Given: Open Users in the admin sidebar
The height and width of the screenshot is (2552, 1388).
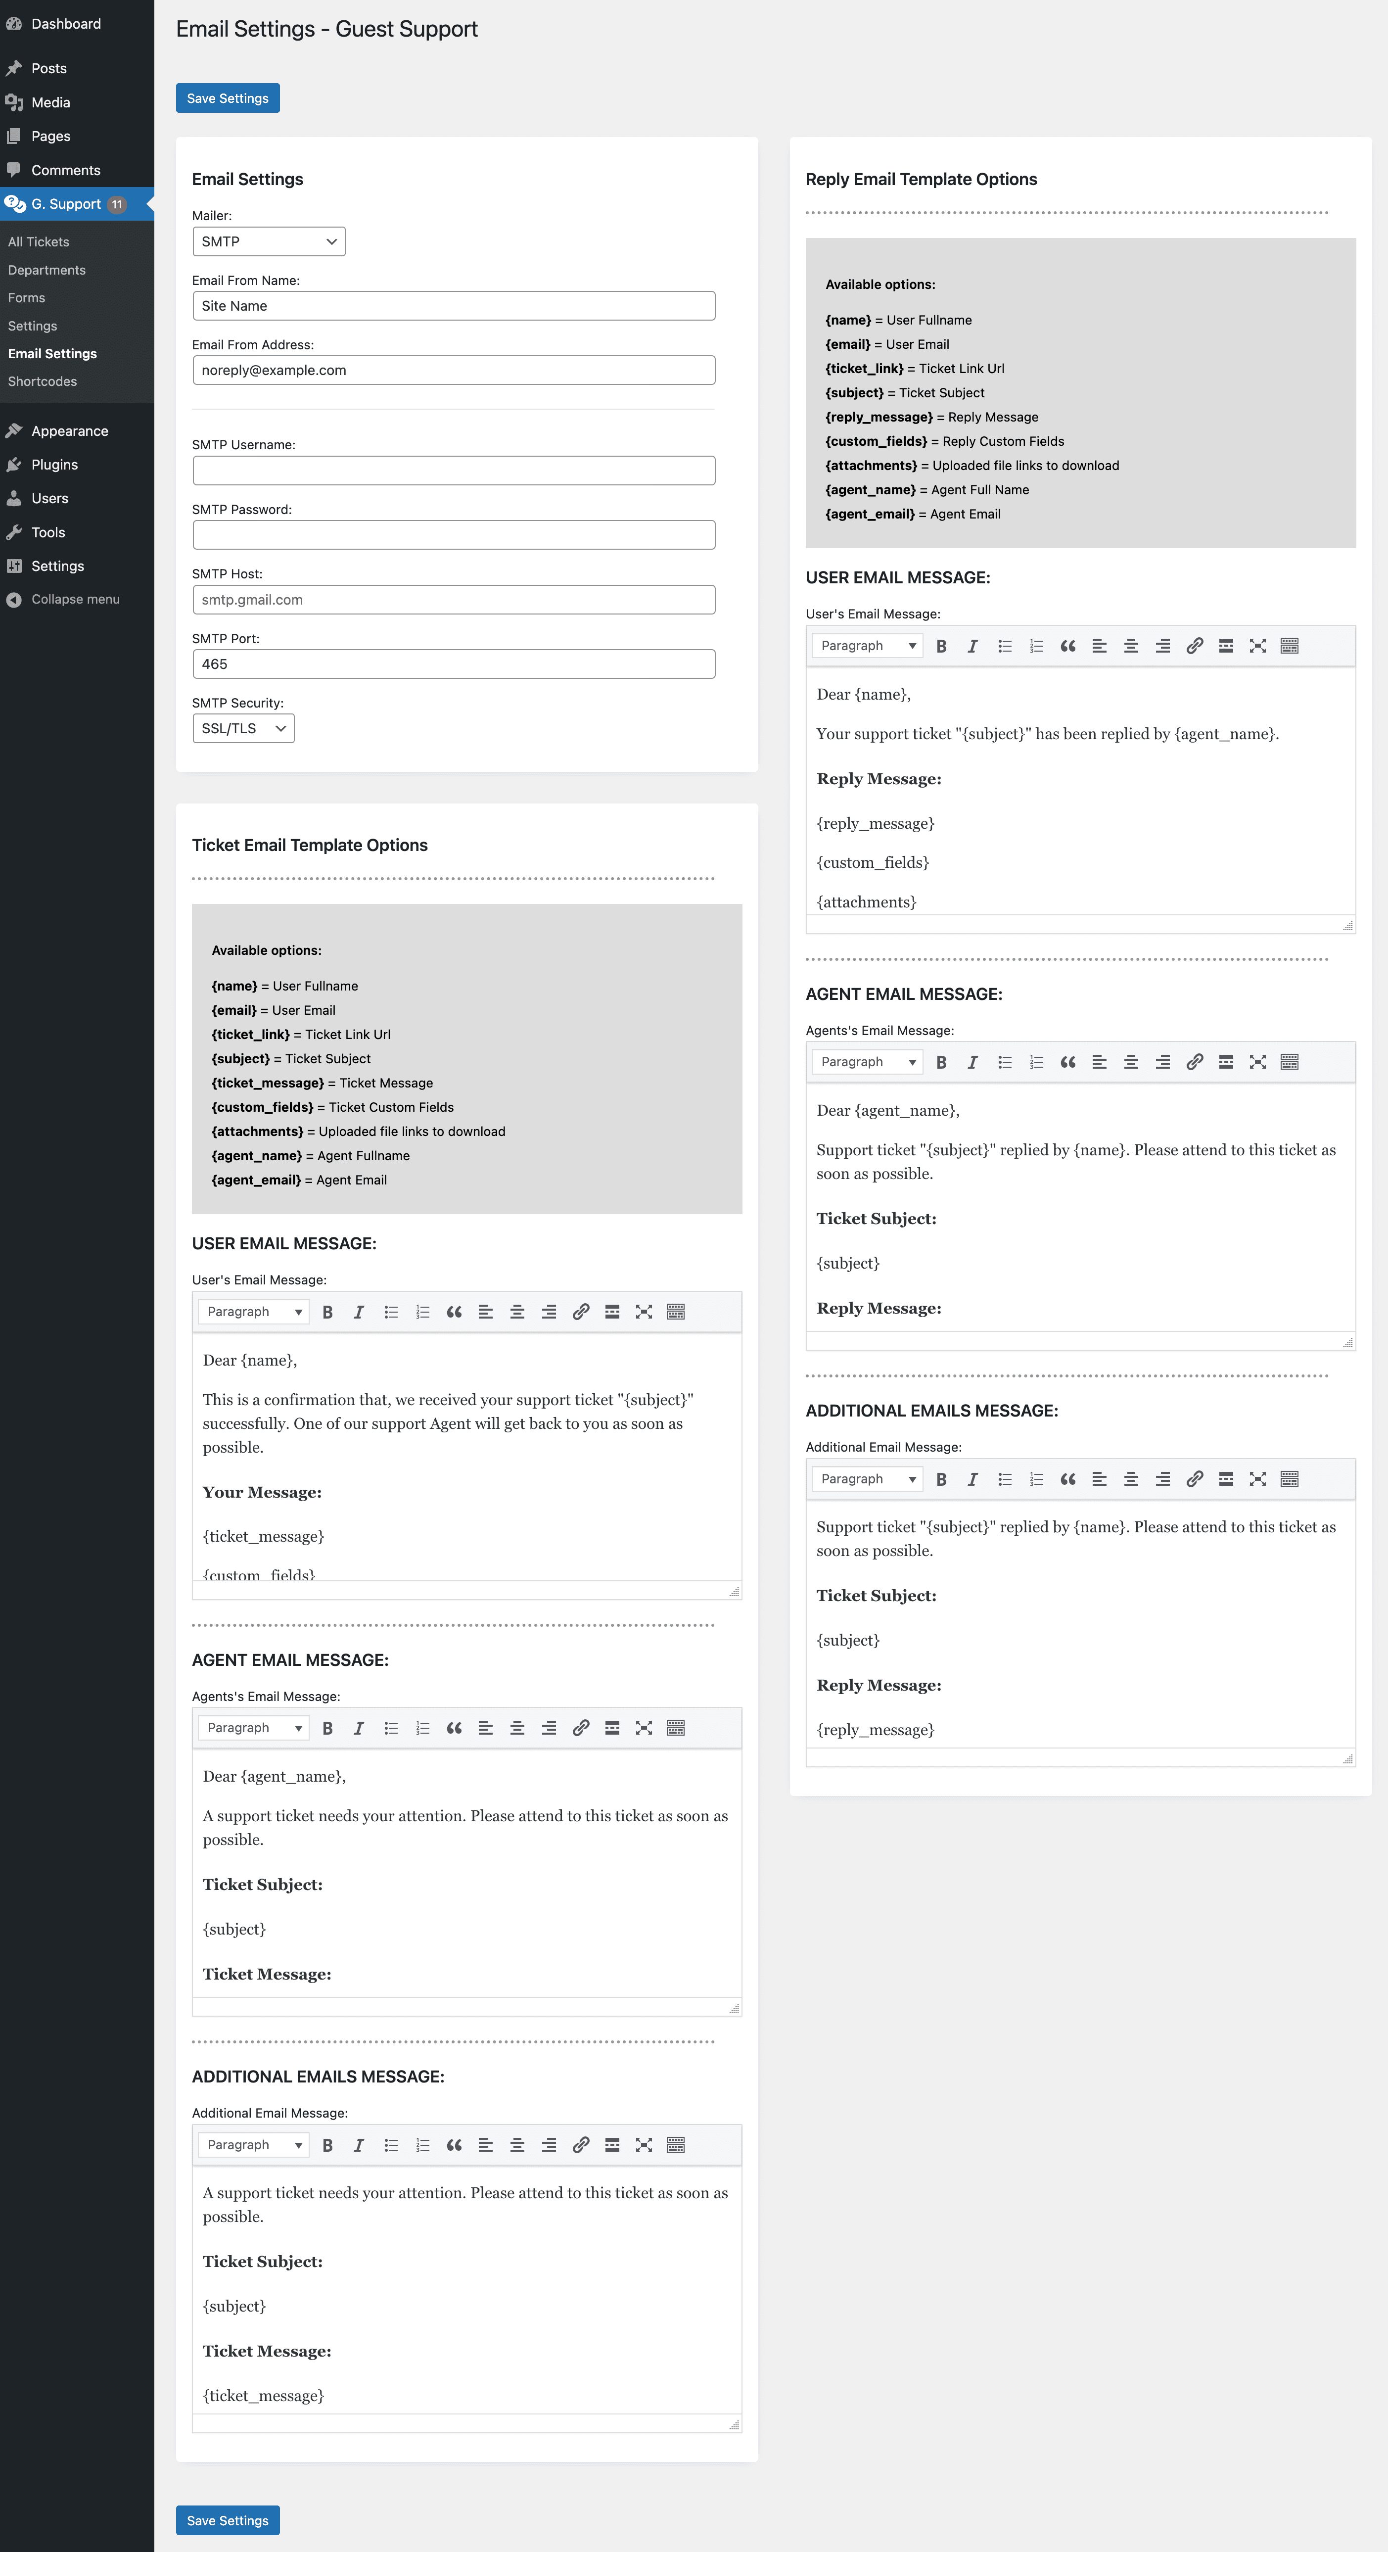Looking at the screenshot, I should point(77,498).
